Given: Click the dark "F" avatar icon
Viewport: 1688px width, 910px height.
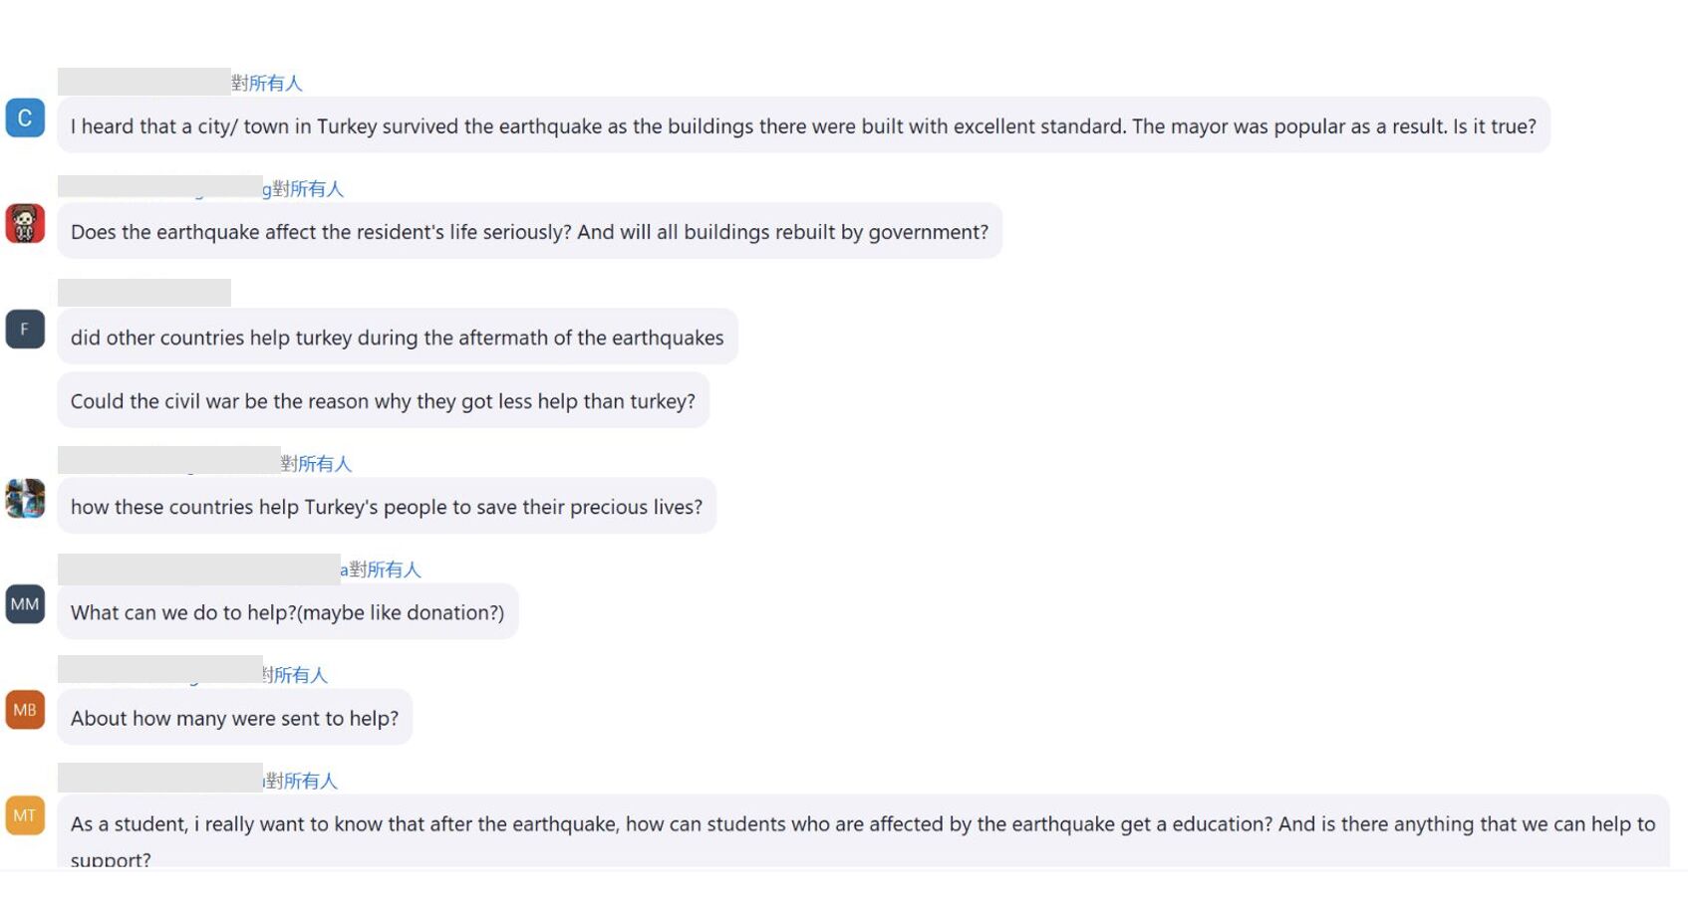Looking at the screenshot, I should pos(25,330).
